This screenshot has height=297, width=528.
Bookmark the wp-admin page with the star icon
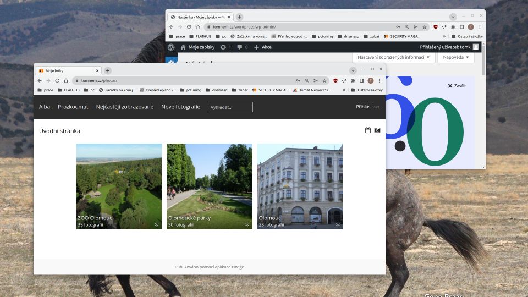click(x=425, y=27)
